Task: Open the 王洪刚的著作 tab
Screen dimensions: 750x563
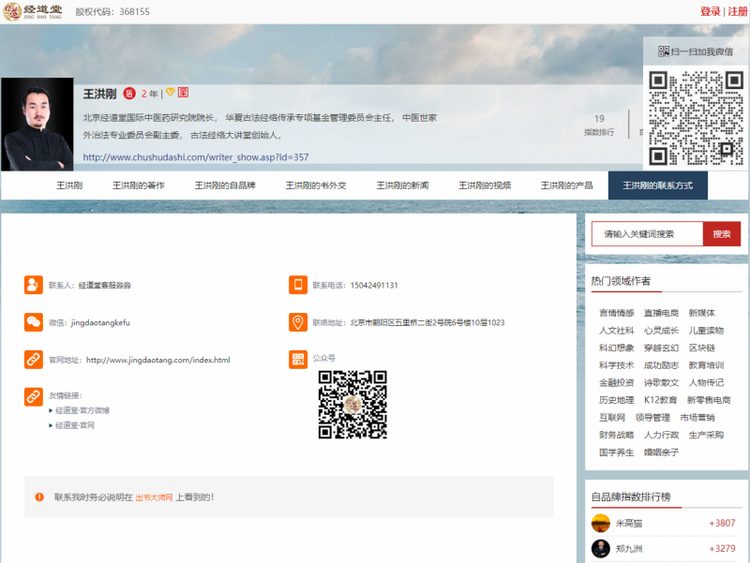Action: click(x=139, y=185)
